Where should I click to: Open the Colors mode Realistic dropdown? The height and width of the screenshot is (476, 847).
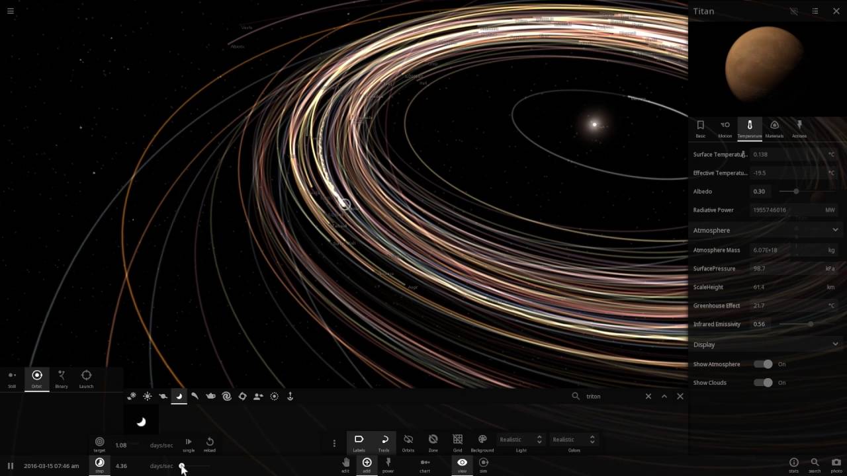coord(574,440)
